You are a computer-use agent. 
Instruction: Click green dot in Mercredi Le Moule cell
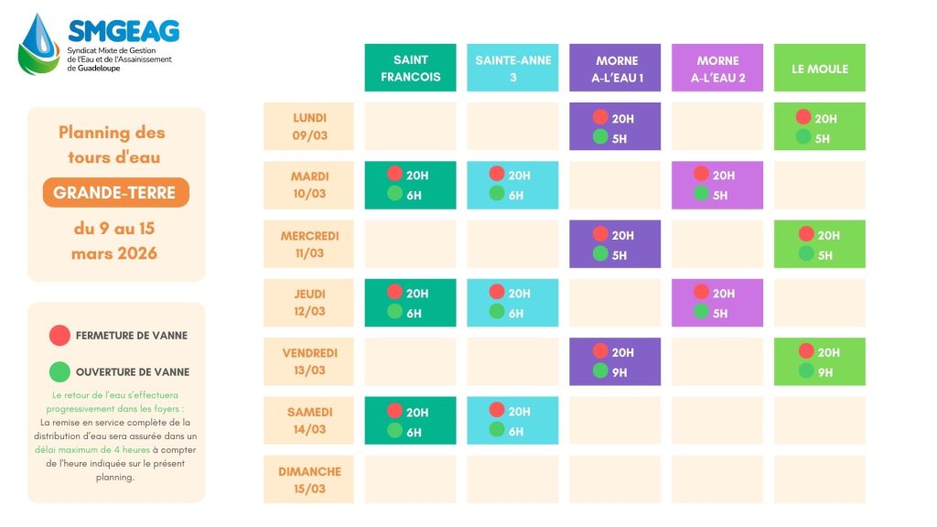805,254
